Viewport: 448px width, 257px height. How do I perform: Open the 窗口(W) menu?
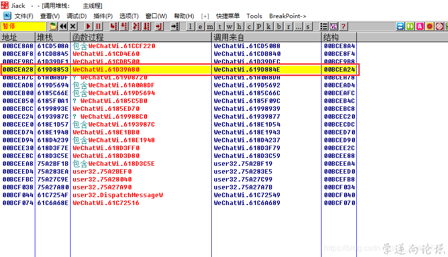156,16
